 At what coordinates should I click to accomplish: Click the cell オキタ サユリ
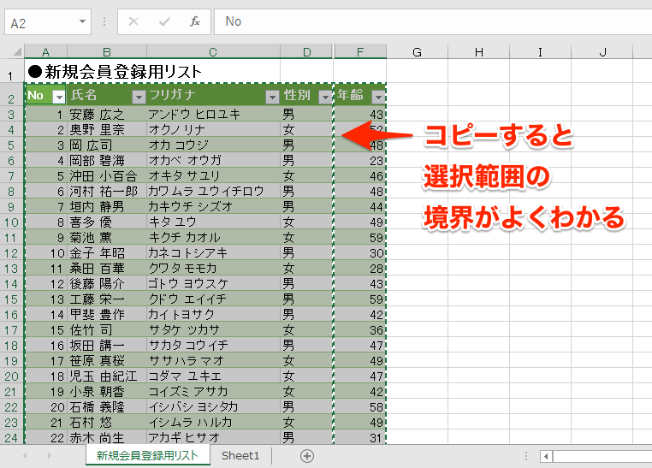click(x=213, y=175)
